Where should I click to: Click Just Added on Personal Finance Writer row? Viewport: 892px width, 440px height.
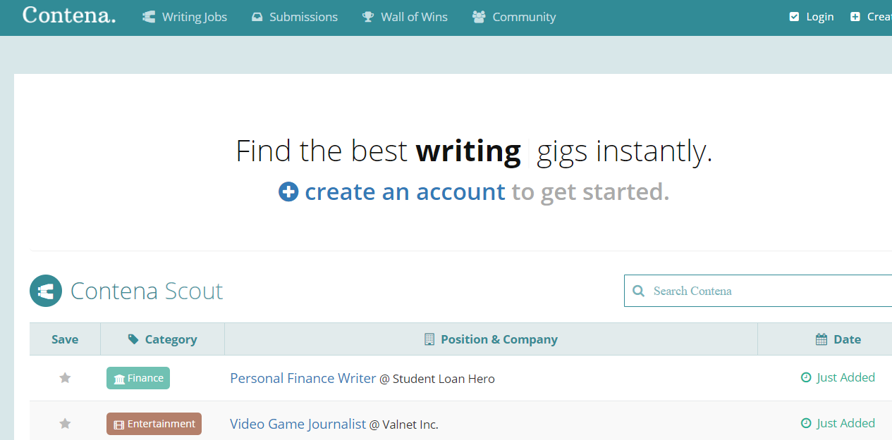click(x=845, y=377)
